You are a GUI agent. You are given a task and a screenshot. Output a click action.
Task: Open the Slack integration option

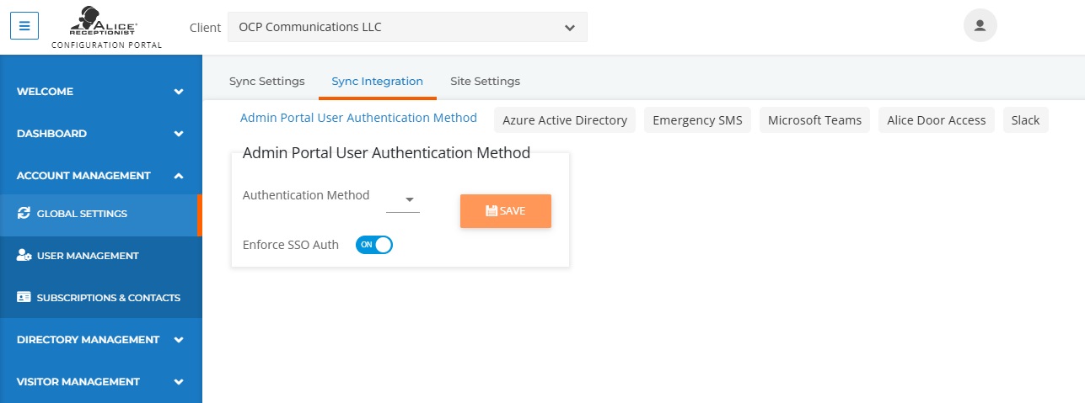(1026, 120)
